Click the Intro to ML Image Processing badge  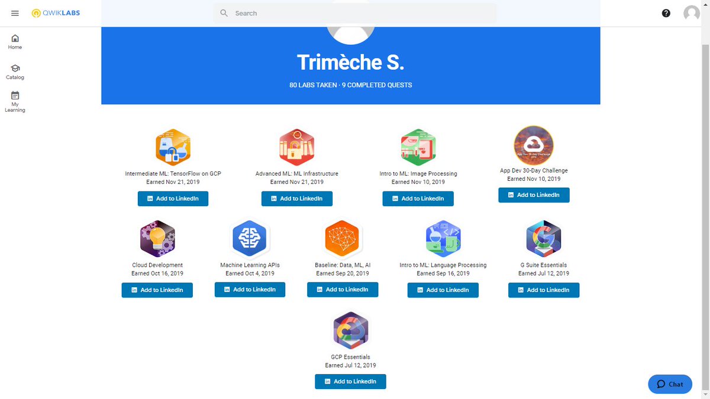click(418, 146)
